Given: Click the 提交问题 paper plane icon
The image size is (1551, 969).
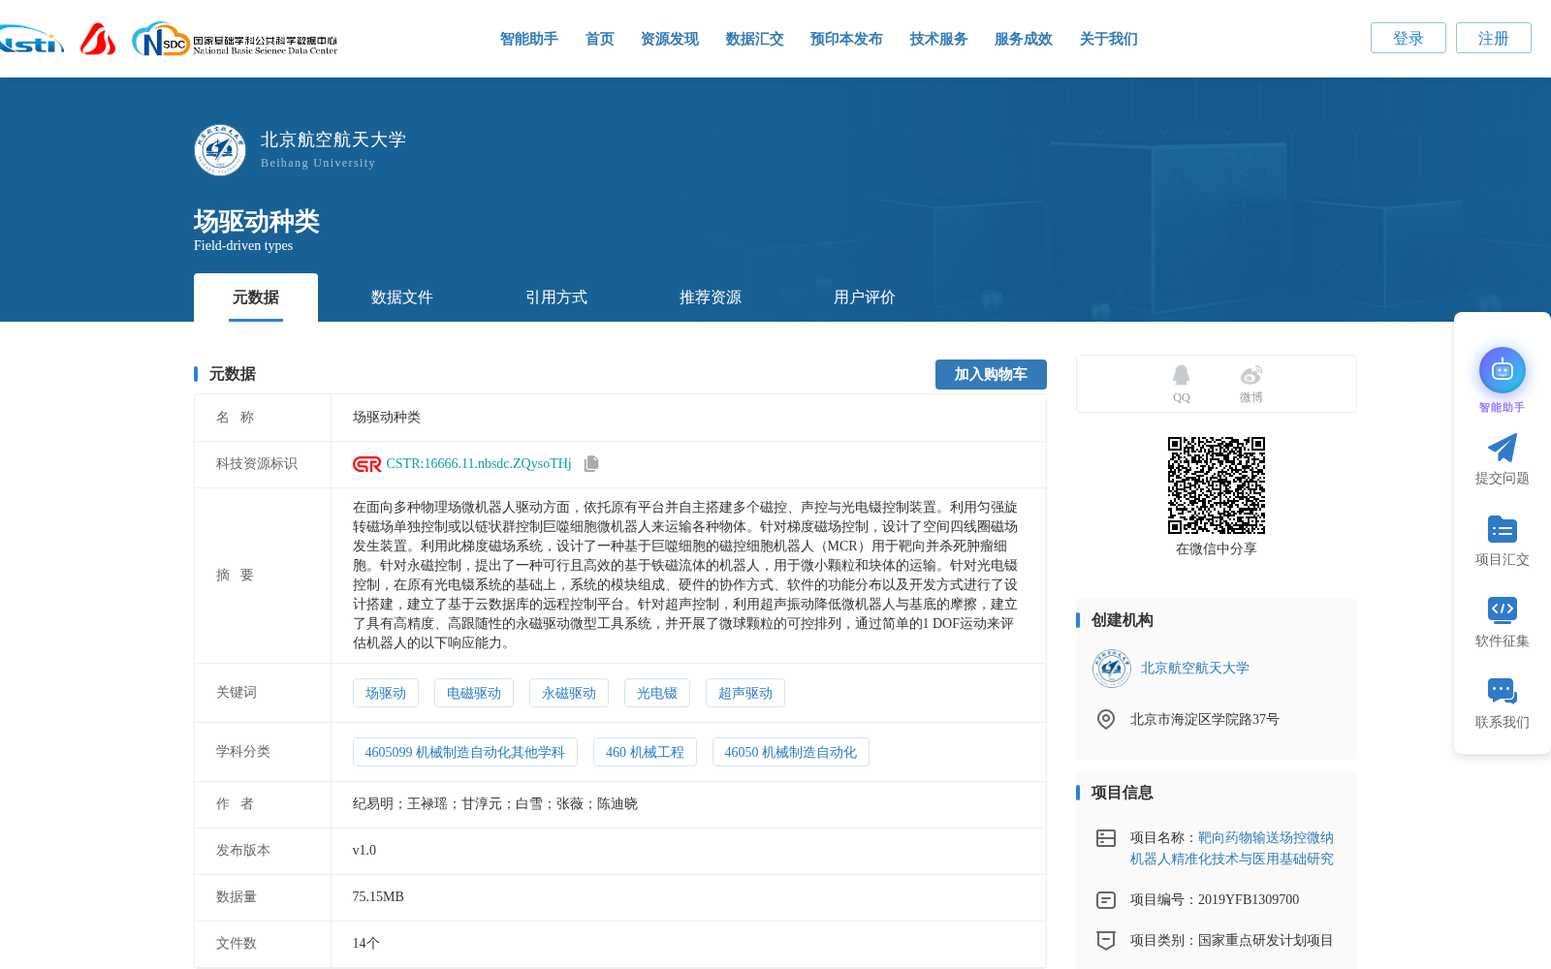Looking at the screenshot, I should (1502, 448).
